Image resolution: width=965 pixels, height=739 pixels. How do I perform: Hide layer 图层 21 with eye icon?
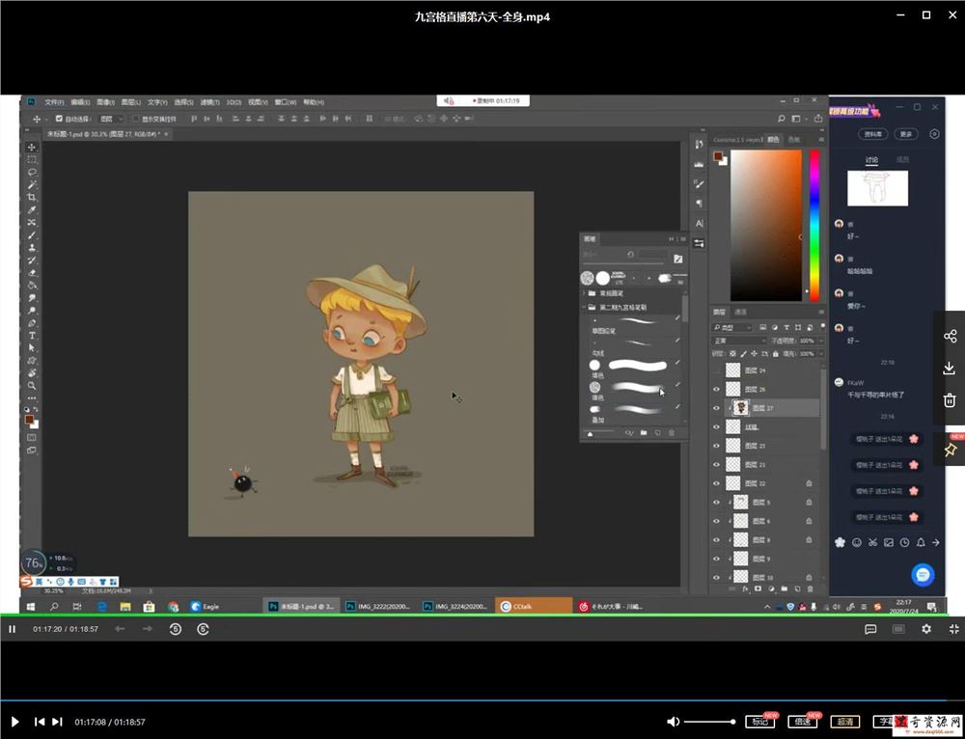[x=716, y=465]
